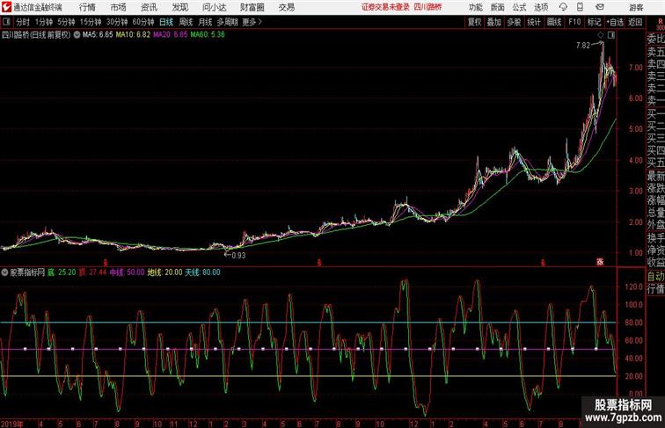Click the 委比 label in quote panel

655,39
